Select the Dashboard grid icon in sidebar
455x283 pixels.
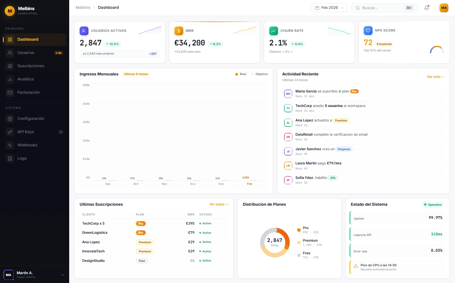coord(10,39)
